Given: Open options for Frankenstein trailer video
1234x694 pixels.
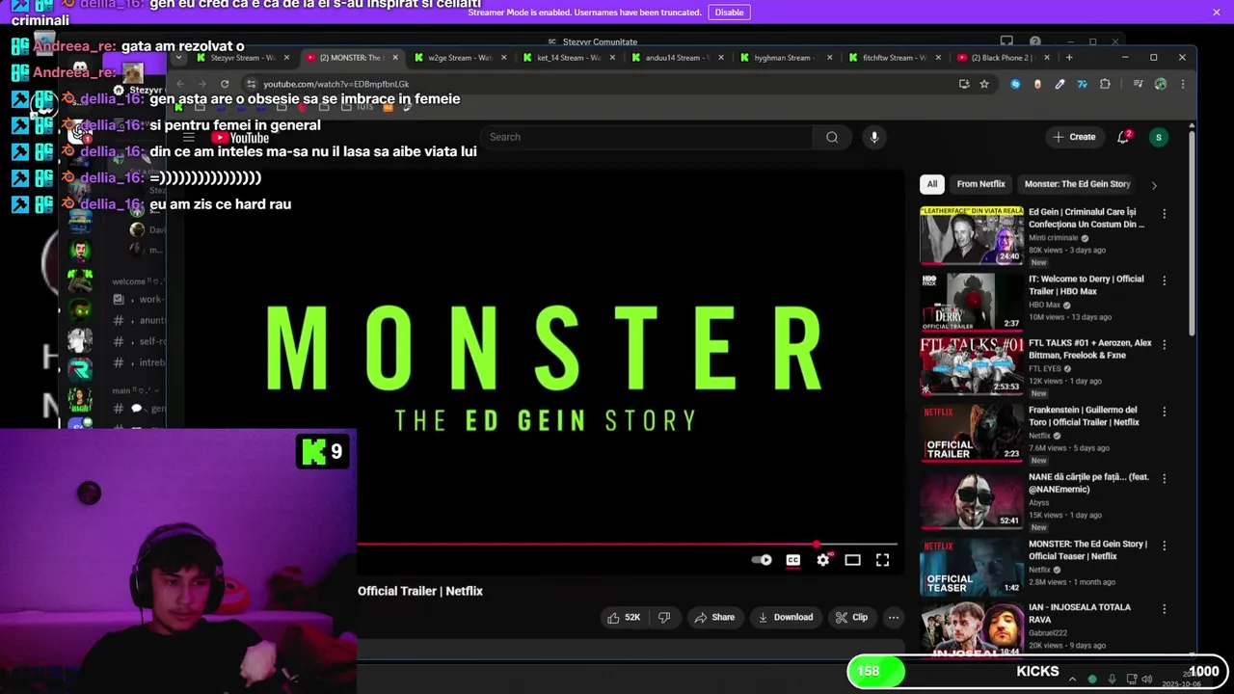Looking at the screenshot, I should point(1164,412).
